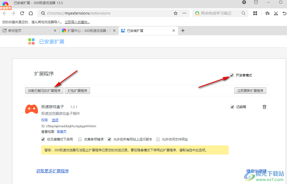Open address bar more options ellipsis
Image resolution: width=287 pixels, height=184 pixels.
click(x=184, y=13)
